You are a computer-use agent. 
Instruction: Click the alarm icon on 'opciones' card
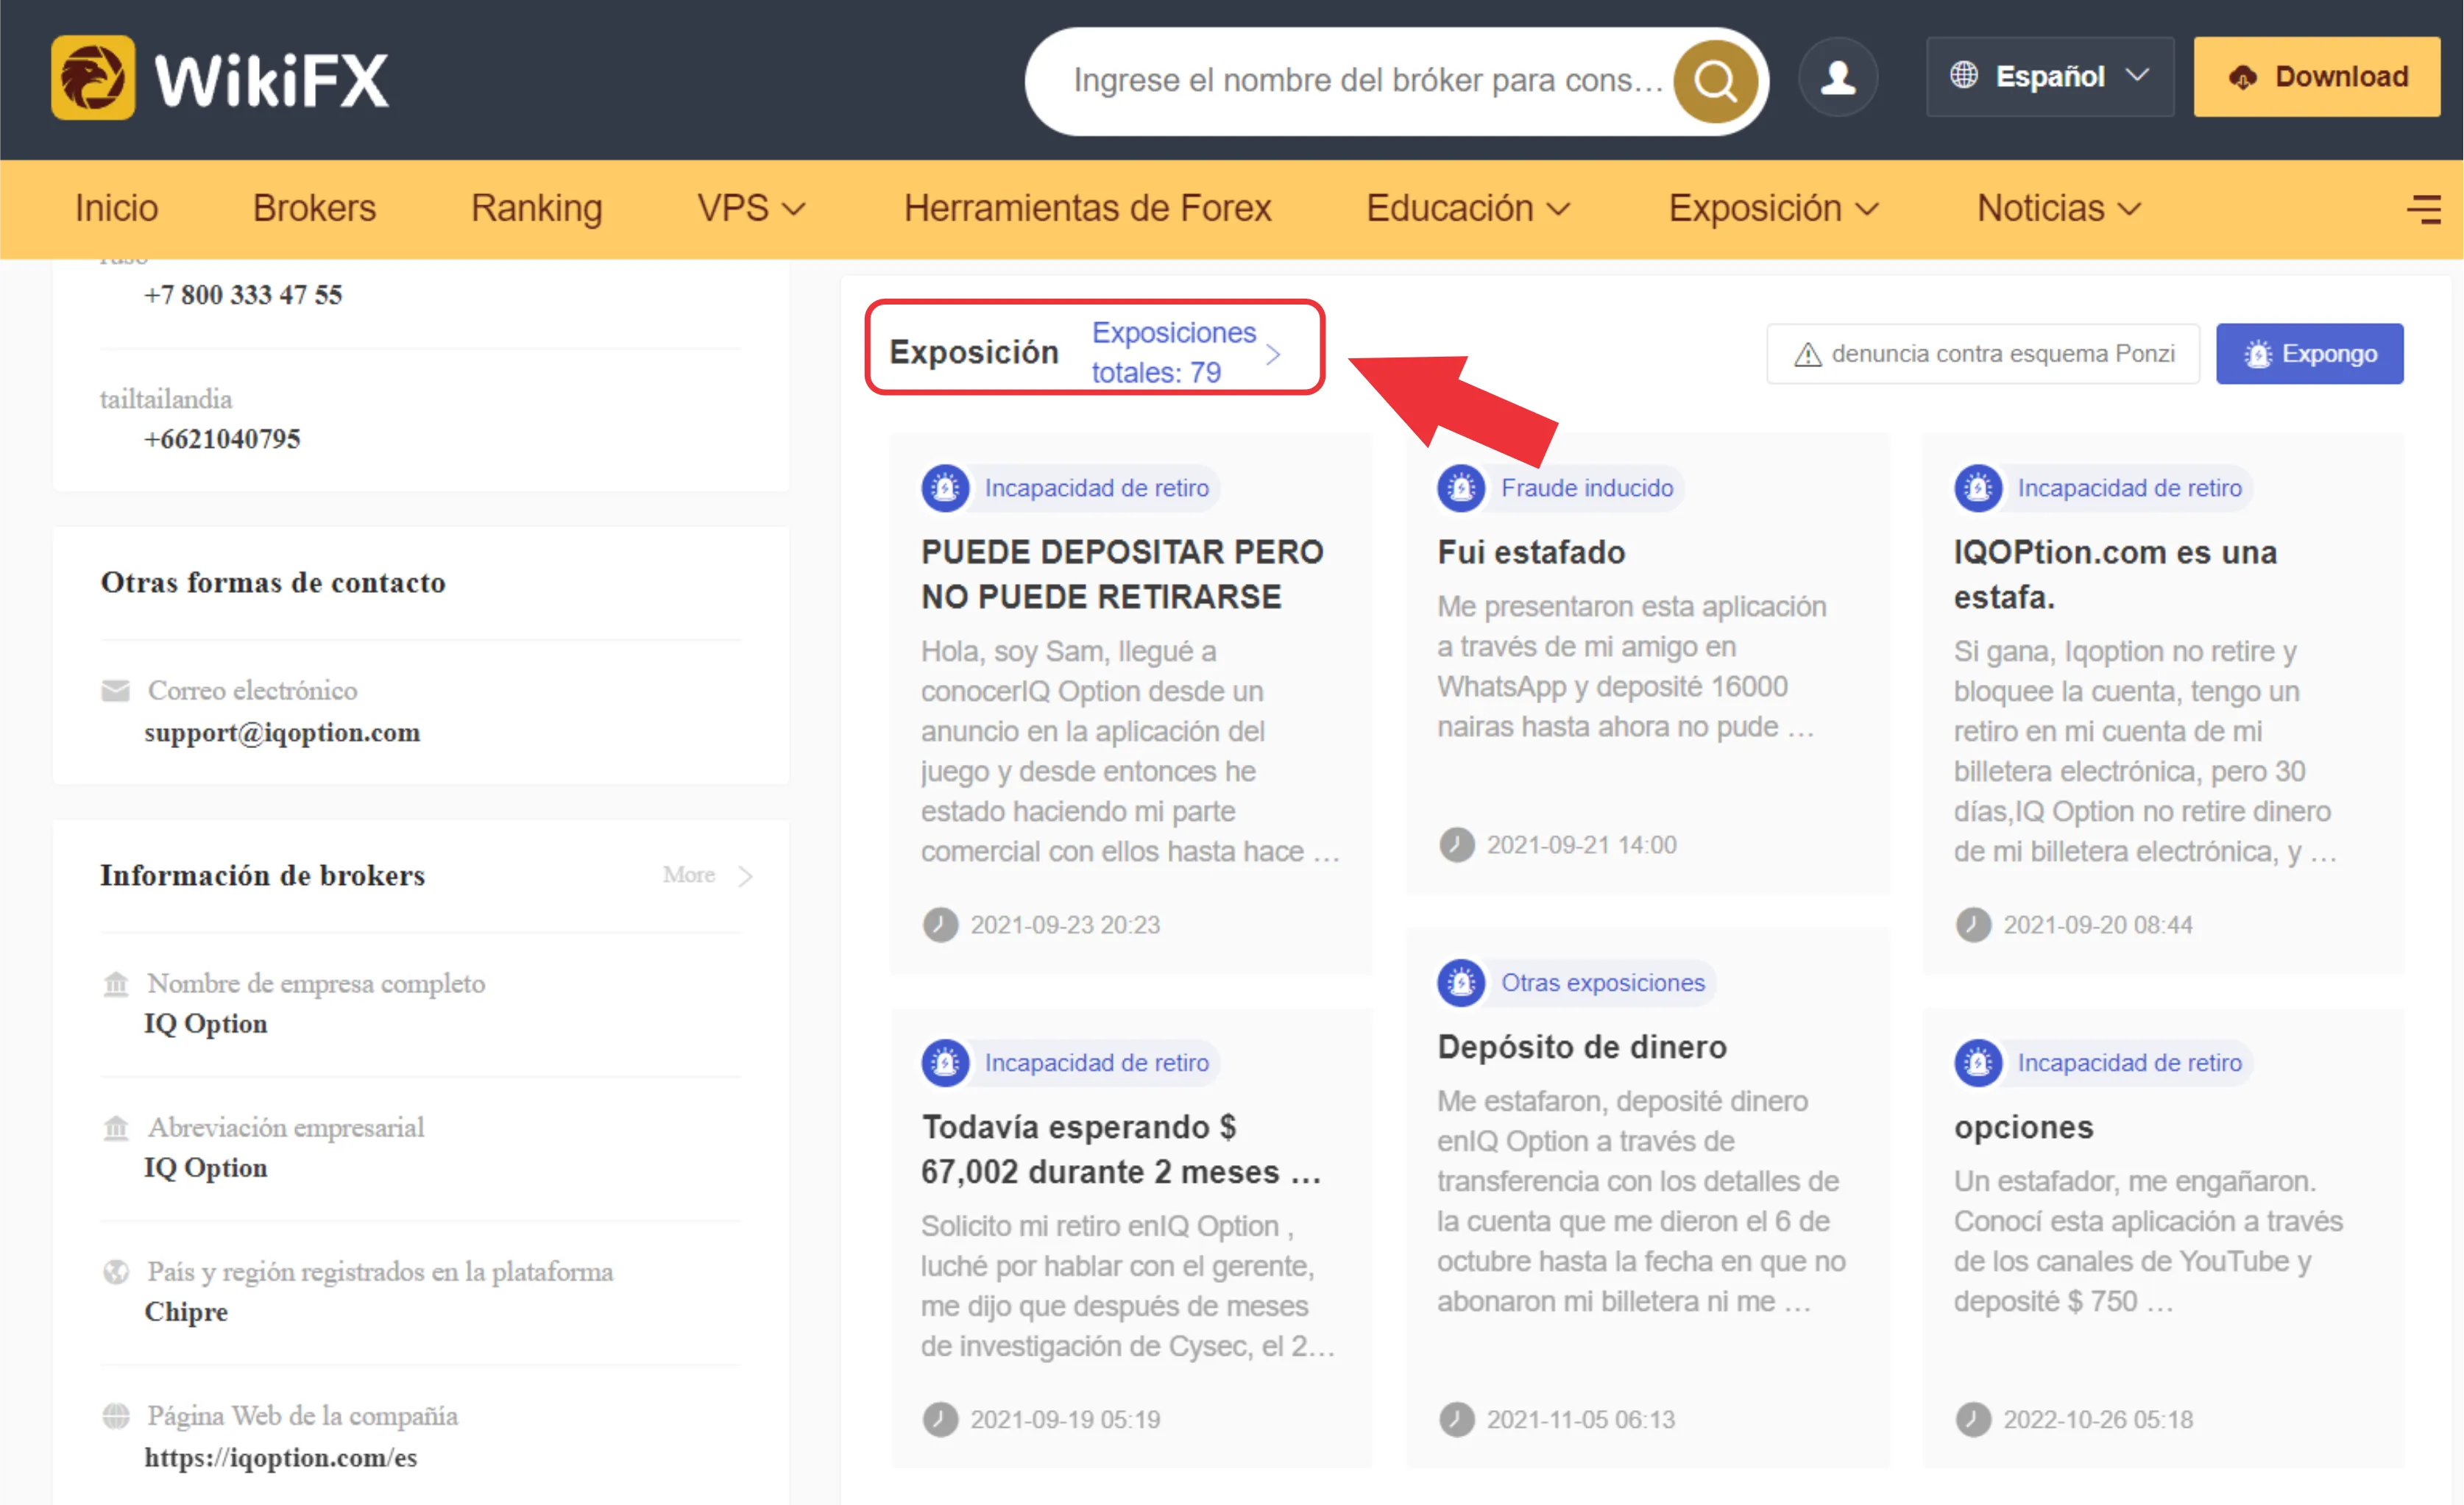[1978, 1062]
